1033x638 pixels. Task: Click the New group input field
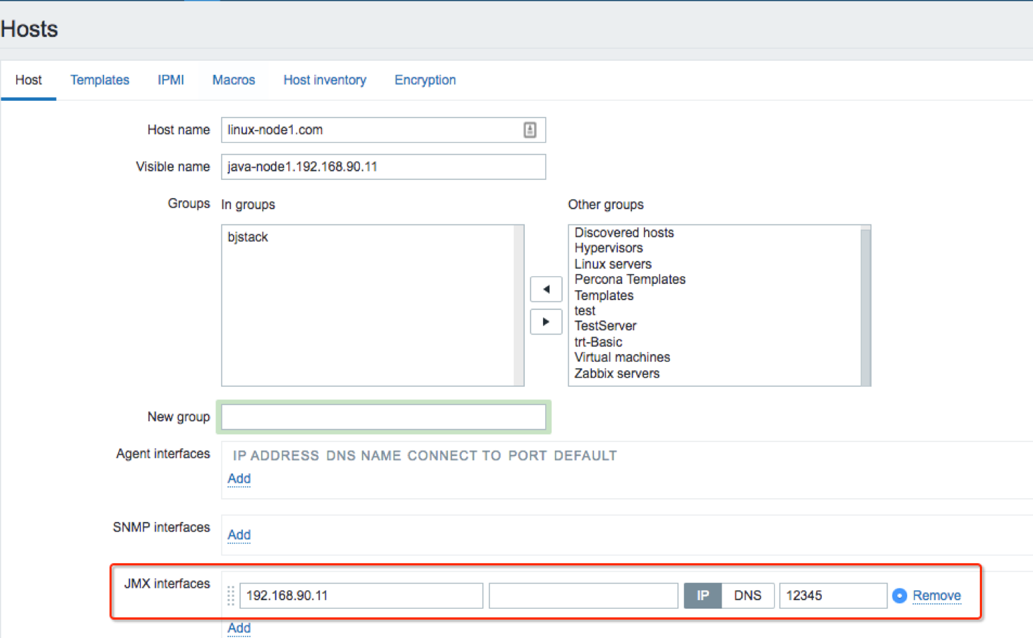click(x=384, y=417)
